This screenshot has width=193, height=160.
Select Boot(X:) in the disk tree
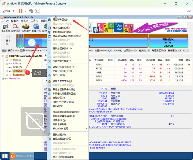pyautogui.click(x=14, y=79)
